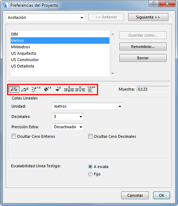This screenshot has width=178, height=206.
Task: Enable Ocultar Cero Enteros checkbox
Action: (14, 136)
